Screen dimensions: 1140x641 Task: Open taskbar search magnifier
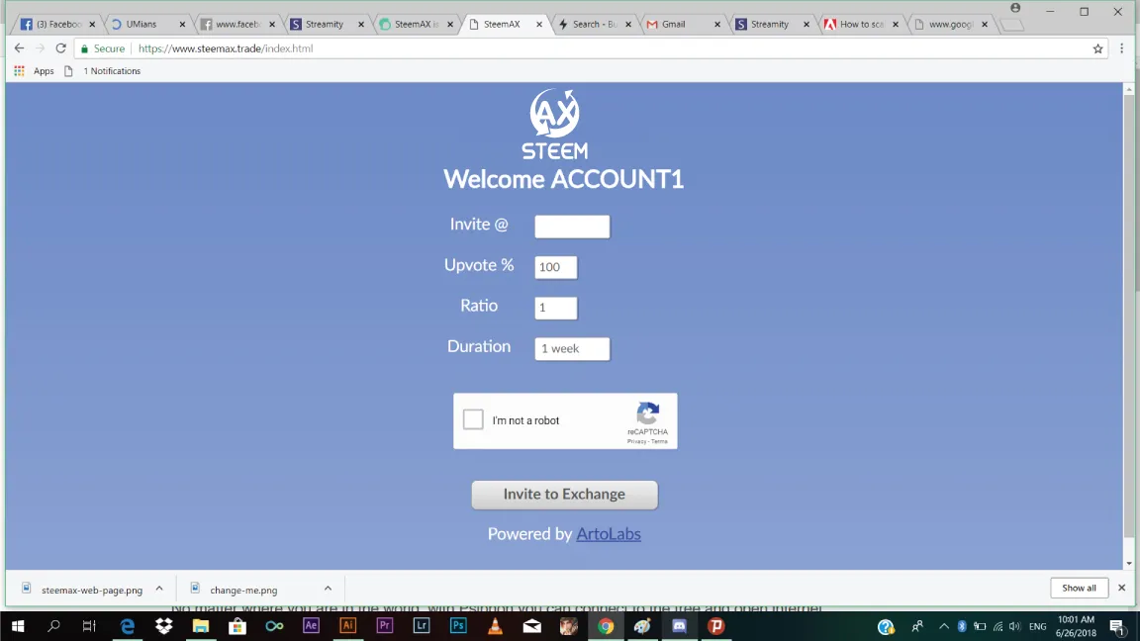point(53,626)
